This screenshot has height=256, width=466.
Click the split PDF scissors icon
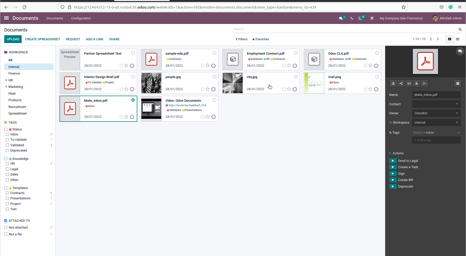click(x=424, y=83)
